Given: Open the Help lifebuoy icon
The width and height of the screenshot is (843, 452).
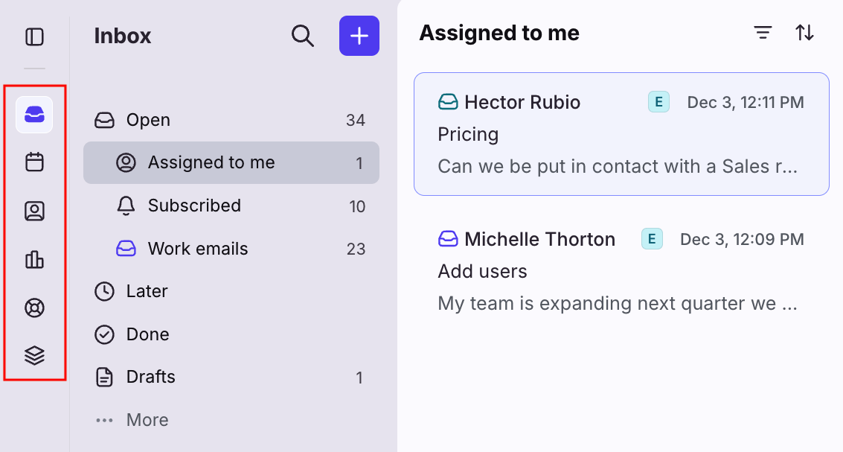Looking at the screenshot, I should [34, 308].
